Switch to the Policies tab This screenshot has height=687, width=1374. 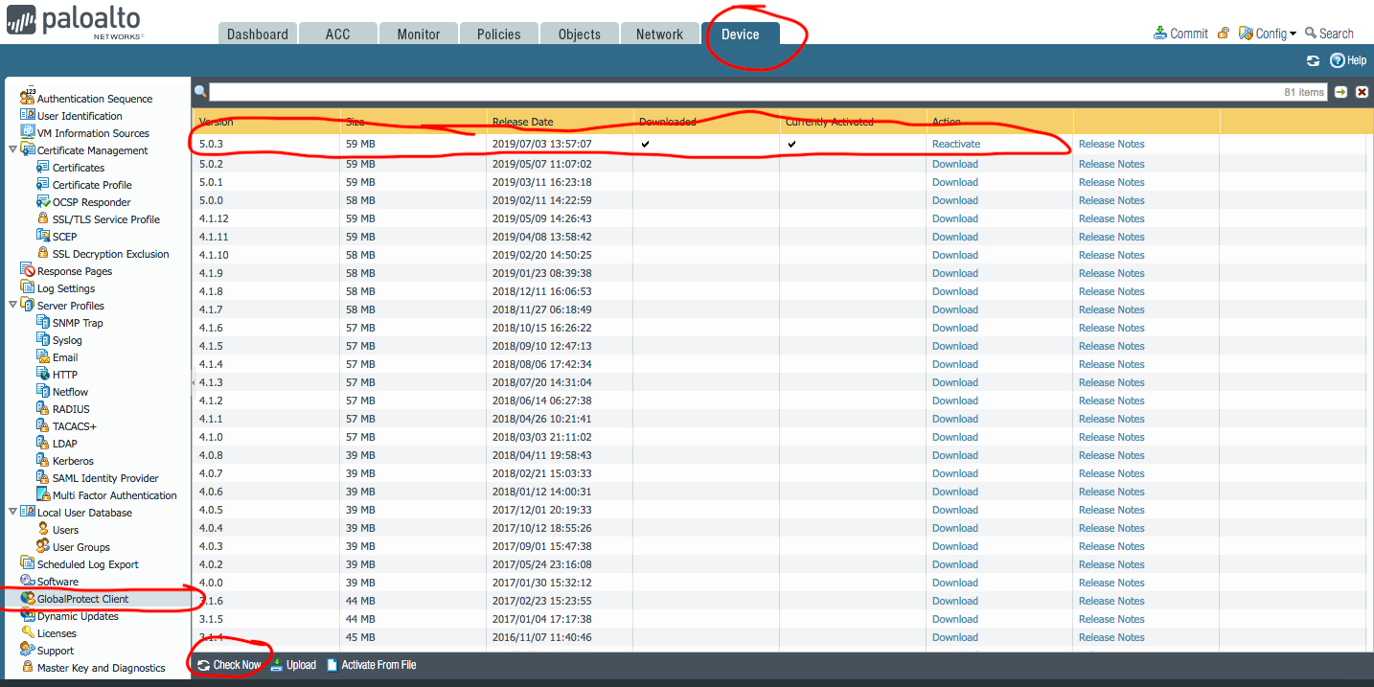(x=498, y=34)
